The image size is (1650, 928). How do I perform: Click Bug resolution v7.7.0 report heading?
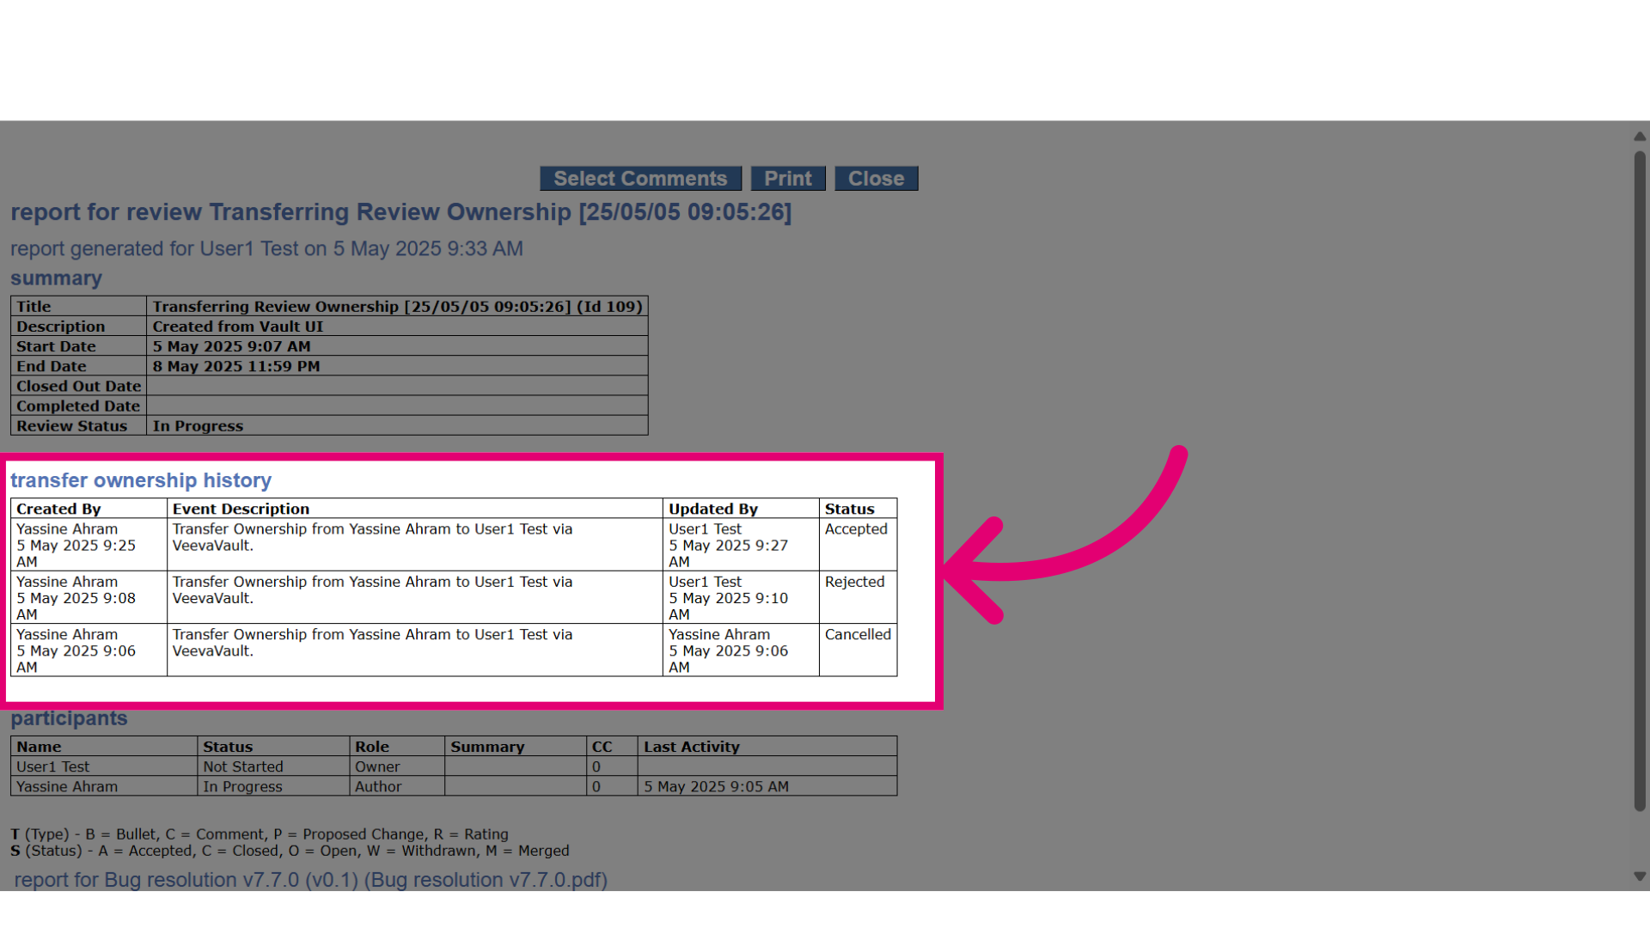(x=310, y=880)
